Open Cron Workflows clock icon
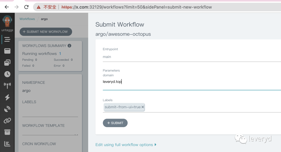Screen dimensions: 281x152 (7, 74)
